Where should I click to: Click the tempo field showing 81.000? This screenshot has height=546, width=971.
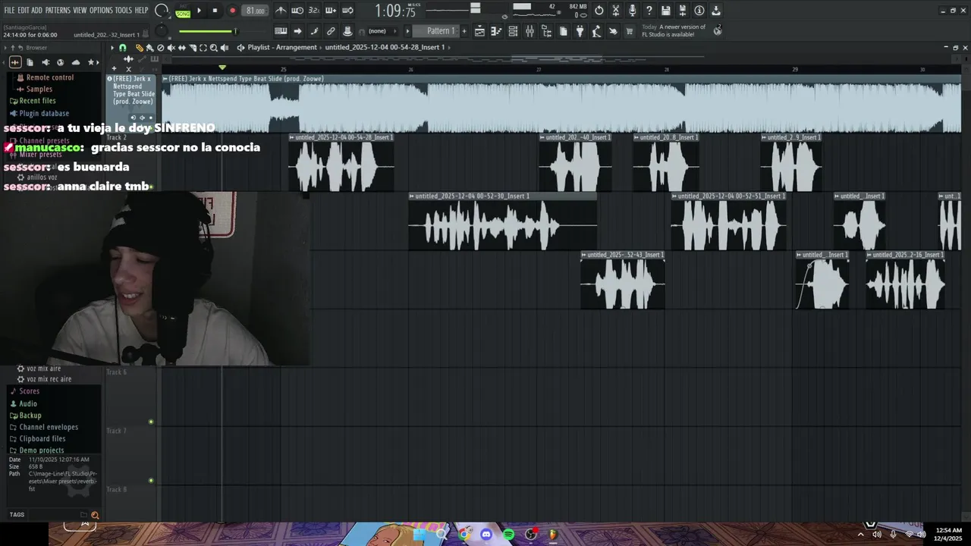click(256, 11)
